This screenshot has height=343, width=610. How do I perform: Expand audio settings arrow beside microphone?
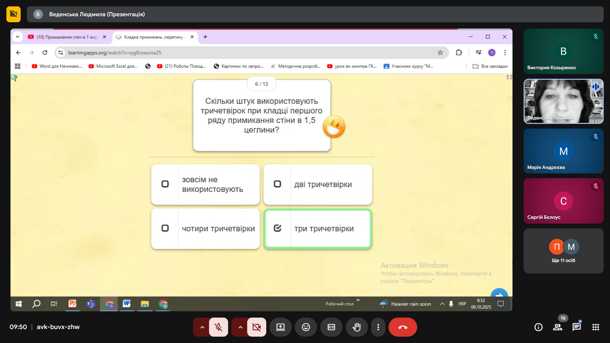click(202, 327)
